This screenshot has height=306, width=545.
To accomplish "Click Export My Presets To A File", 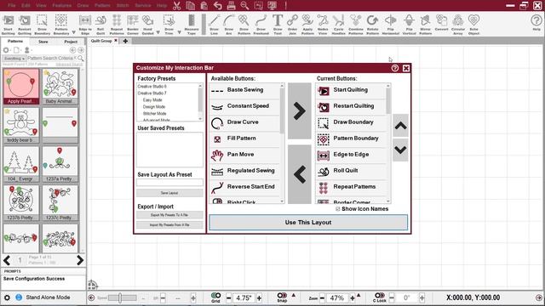I will [x=169, y=215].
